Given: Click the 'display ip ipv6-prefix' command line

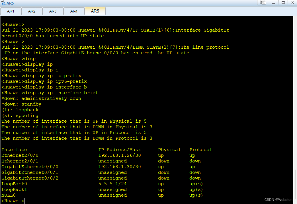Looking at the screenshot, I should (44, 81).
